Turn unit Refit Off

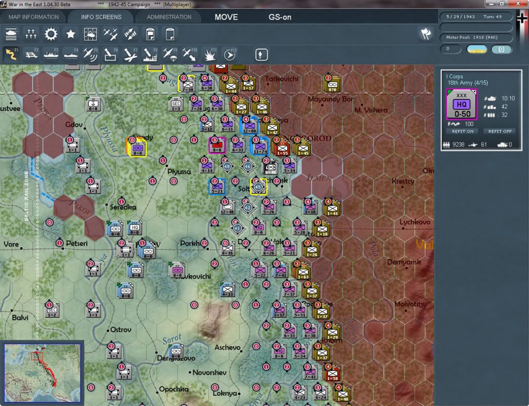coord(500,132)
